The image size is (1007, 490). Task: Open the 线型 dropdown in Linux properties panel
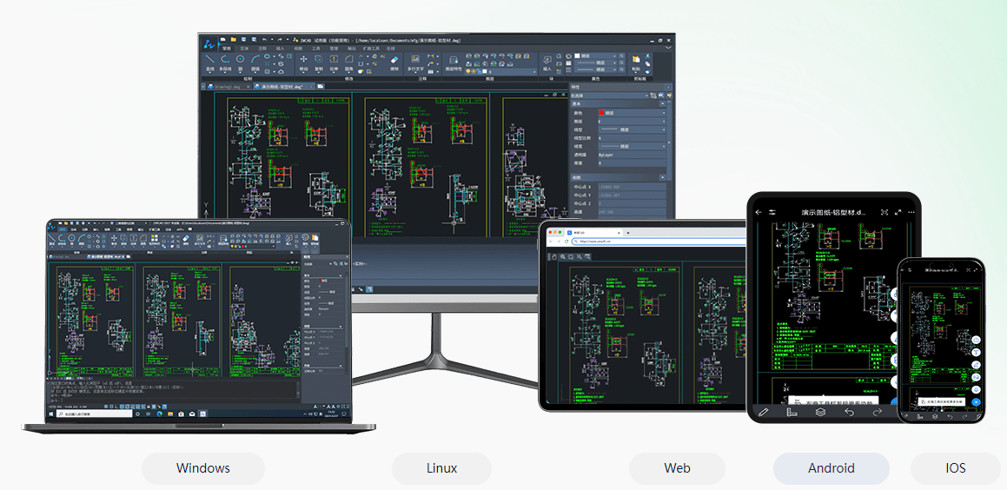click(x=632, y=129)
